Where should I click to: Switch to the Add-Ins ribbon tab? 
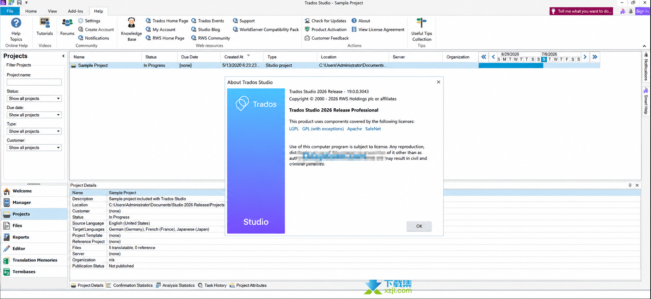pyautogui.click(x=75, y=11)
